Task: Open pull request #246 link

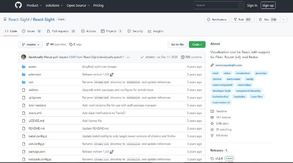Action: click(x=72, y=57)
